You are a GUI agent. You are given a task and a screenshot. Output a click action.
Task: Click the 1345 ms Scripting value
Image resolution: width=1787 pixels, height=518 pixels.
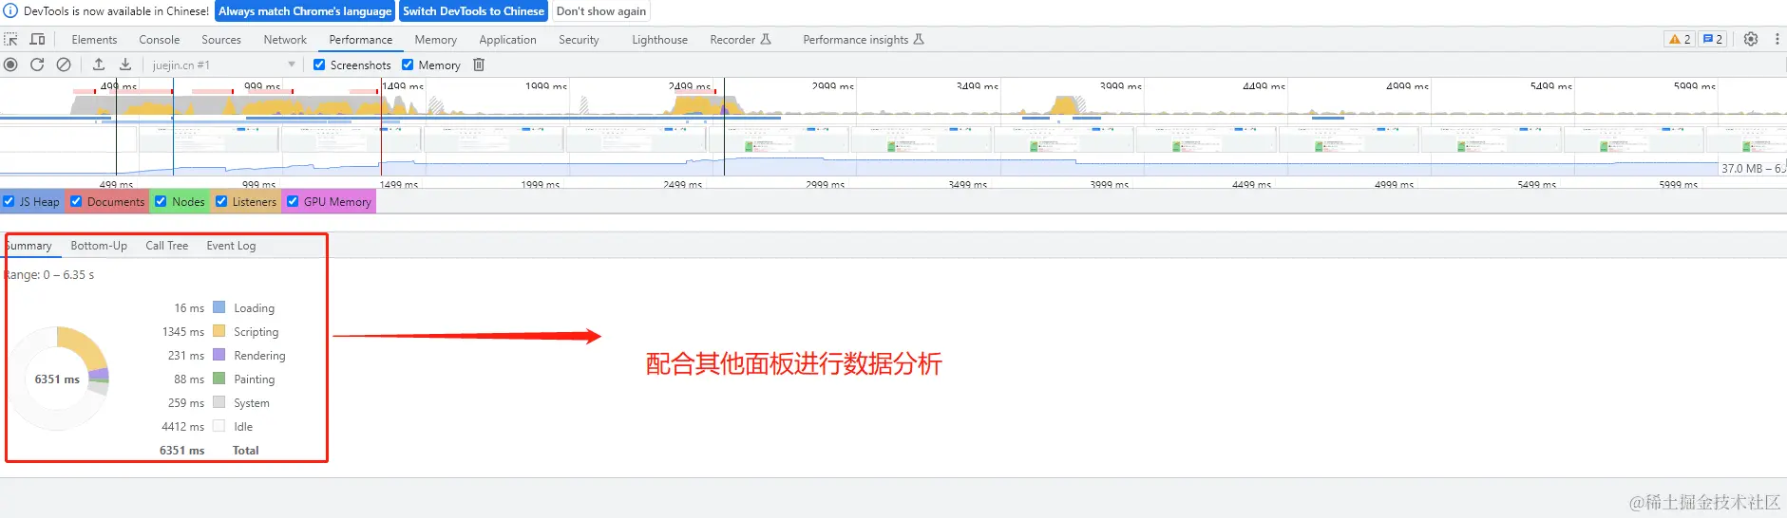point(183,332)
